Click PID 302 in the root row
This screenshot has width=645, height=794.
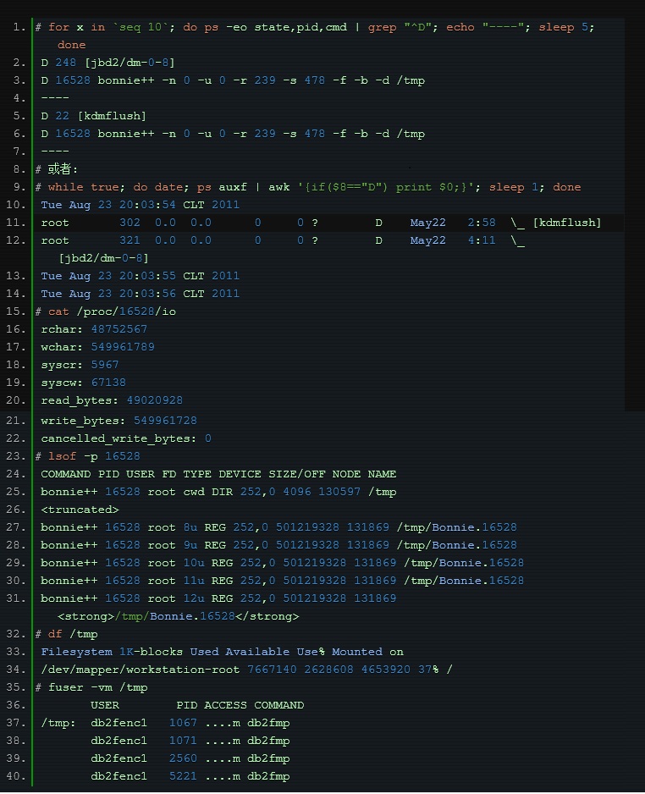pyautogui.click(x=130, y=223)
